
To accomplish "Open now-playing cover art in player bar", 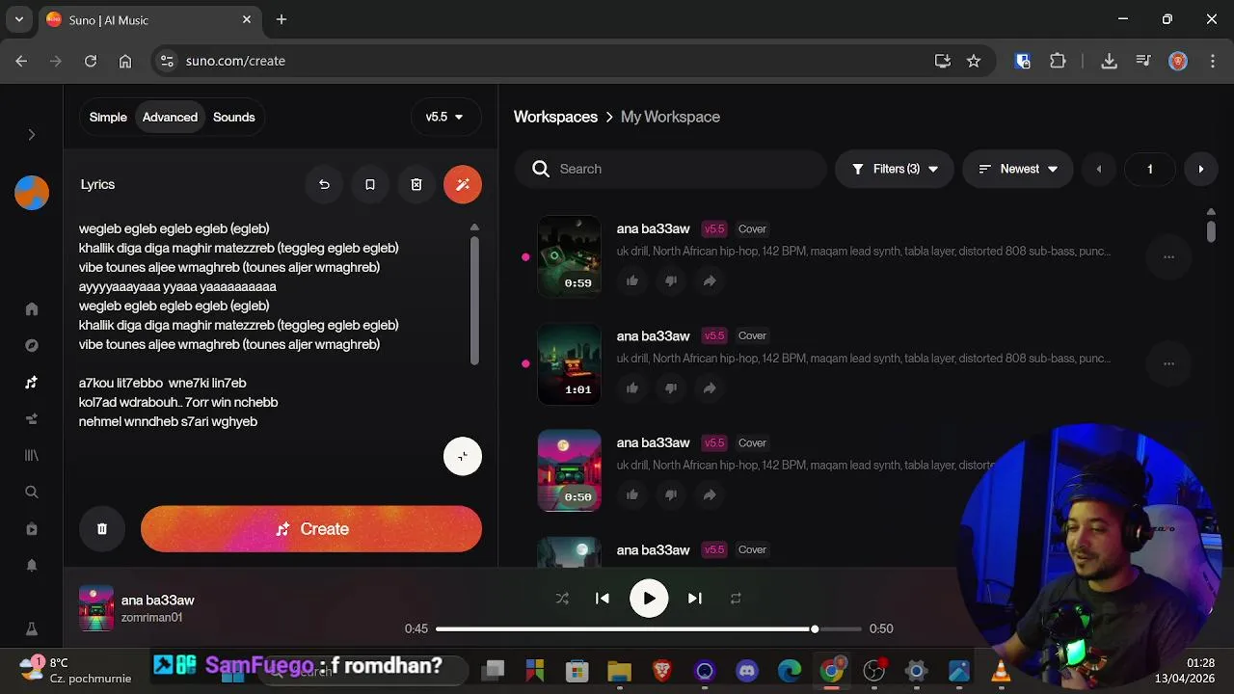I will 96,608.
